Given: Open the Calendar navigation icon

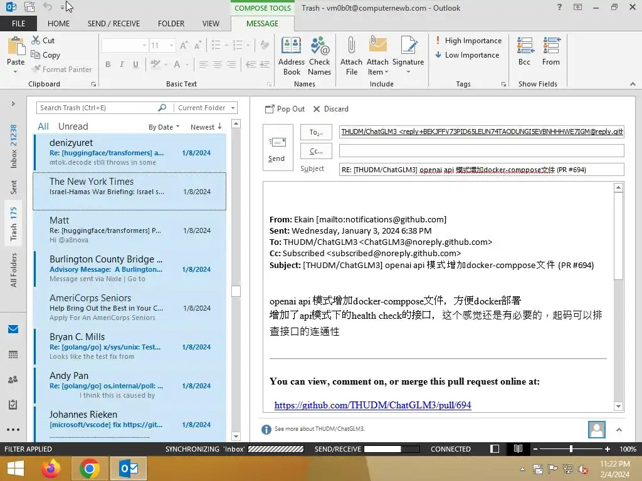Looking at the screenshot, I should click(13, 354).
